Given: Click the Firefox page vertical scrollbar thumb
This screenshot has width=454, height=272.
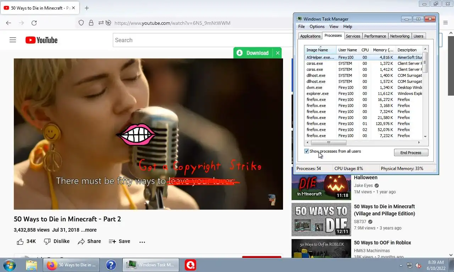Looking at the screenshot, I should [451, 66].
